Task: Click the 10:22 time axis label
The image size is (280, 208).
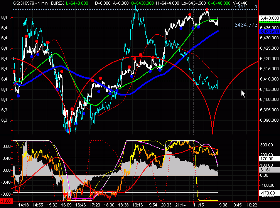Action: tap(252, 205)
